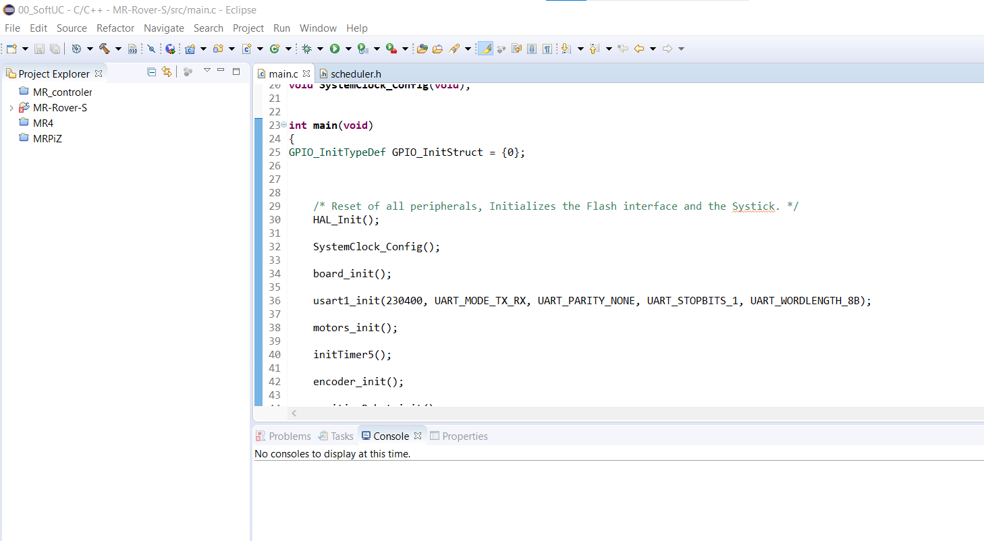
Task: Click the Save disk icon
Action: [39, 49]
